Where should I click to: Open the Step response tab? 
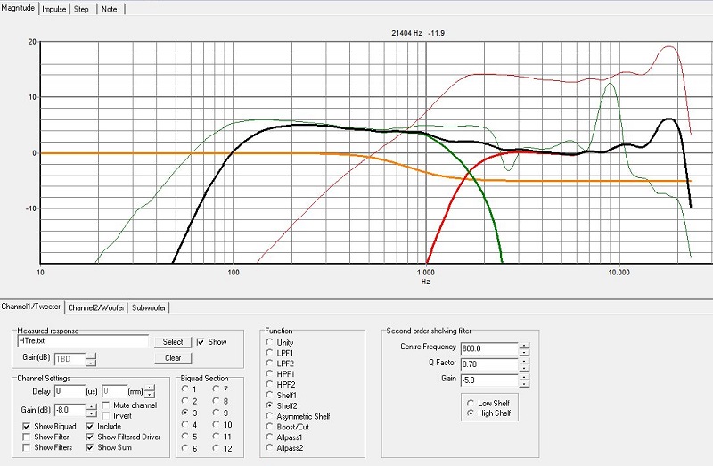tap(83, 8)
